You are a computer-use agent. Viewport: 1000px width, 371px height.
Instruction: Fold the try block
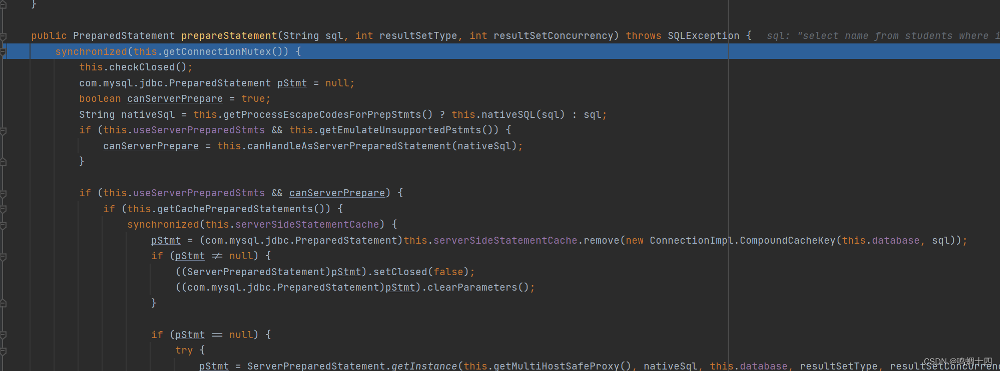[3, 351]
